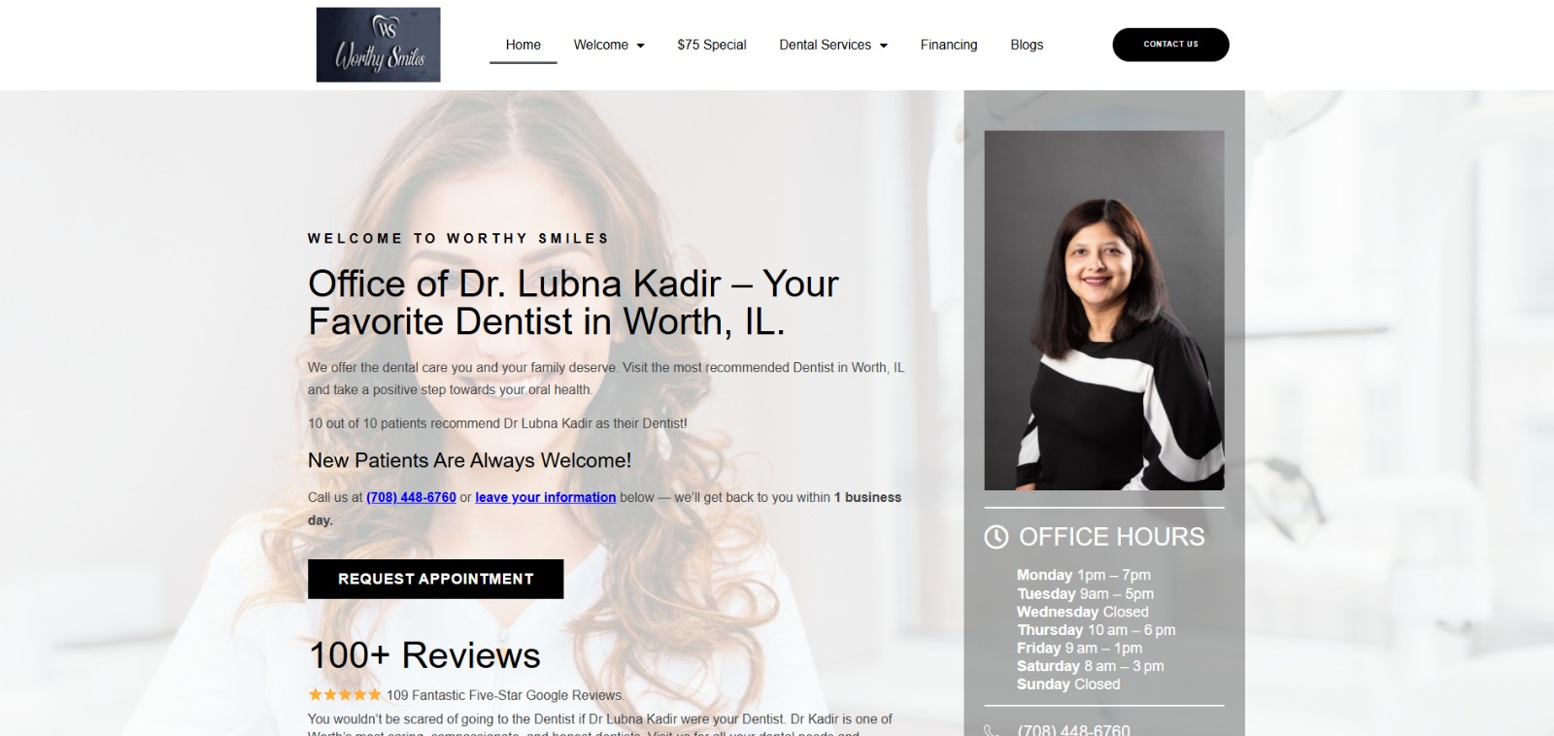Click the Office of Dr. Lubna Kadir headline
1554x736 pixels.
pyautogui.click(x=573, y=302)
